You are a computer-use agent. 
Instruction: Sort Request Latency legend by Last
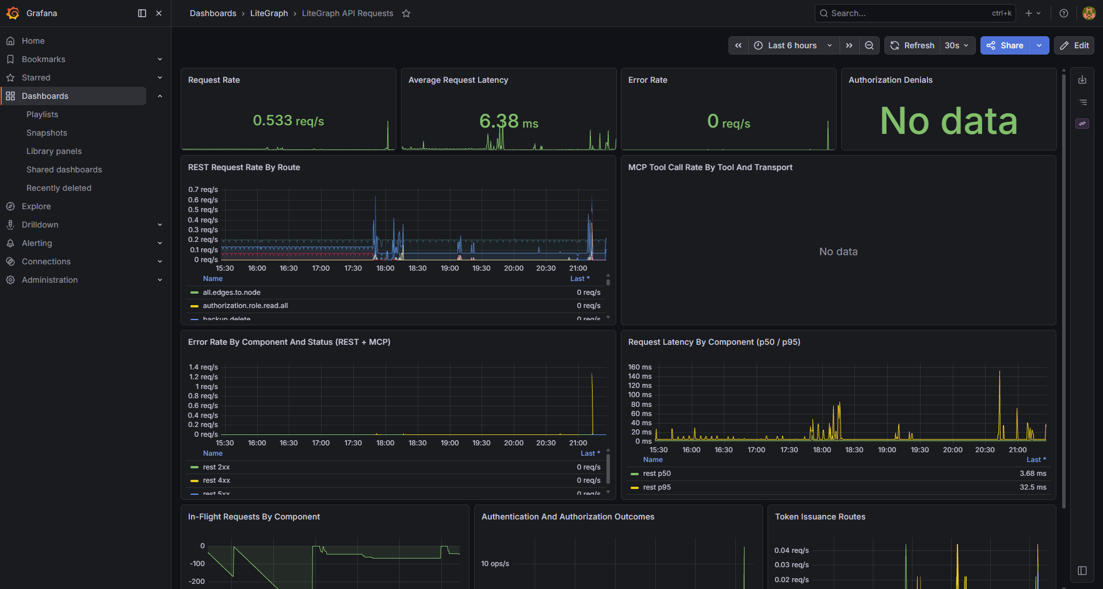pyautogui.click(x=1036, y=460)
